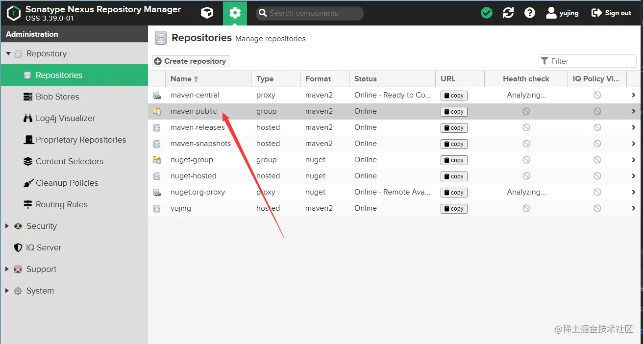Screen dimensions: 643x344
Task: Click maven-public health check disabled icon
Action: tap(526, 112)
